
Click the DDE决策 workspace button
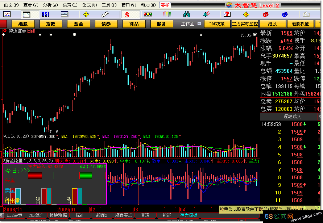point(217,24)
